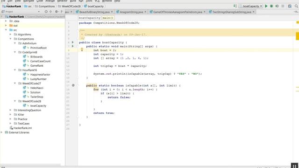Expand the Killer folder
Image resolution: width=299 pixels, height=168 pixels.
(x=10, y=114)
